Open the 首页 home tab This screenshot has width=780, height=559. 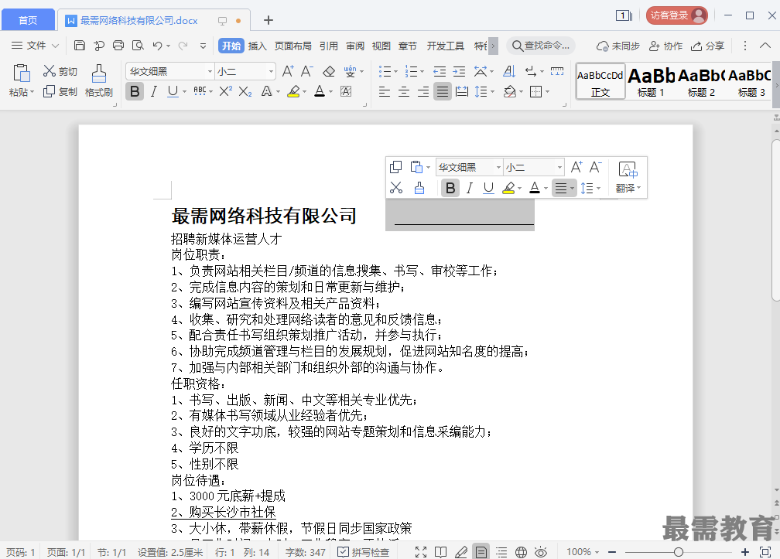click(x=28, y=20)
